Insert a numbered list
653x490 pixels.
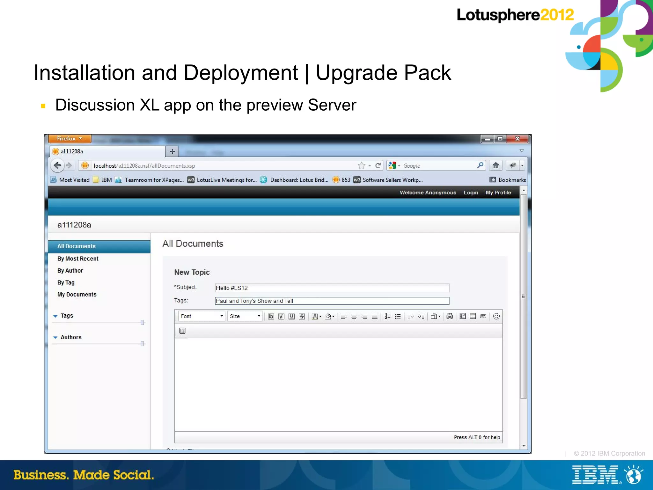coord(387,316)
